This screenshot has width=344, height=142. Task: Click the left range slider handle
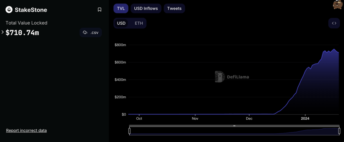(x=130, y=131)
